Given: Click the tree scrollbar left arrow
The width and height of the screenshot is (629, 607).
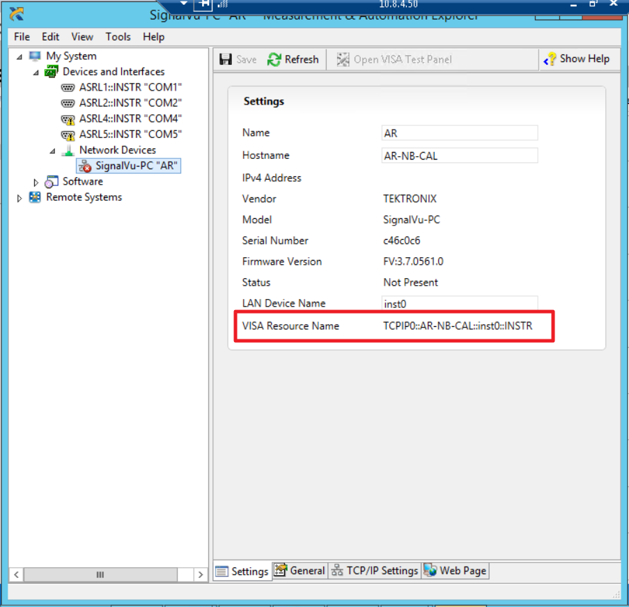Looking at the screenshot, I should (17, 574).
